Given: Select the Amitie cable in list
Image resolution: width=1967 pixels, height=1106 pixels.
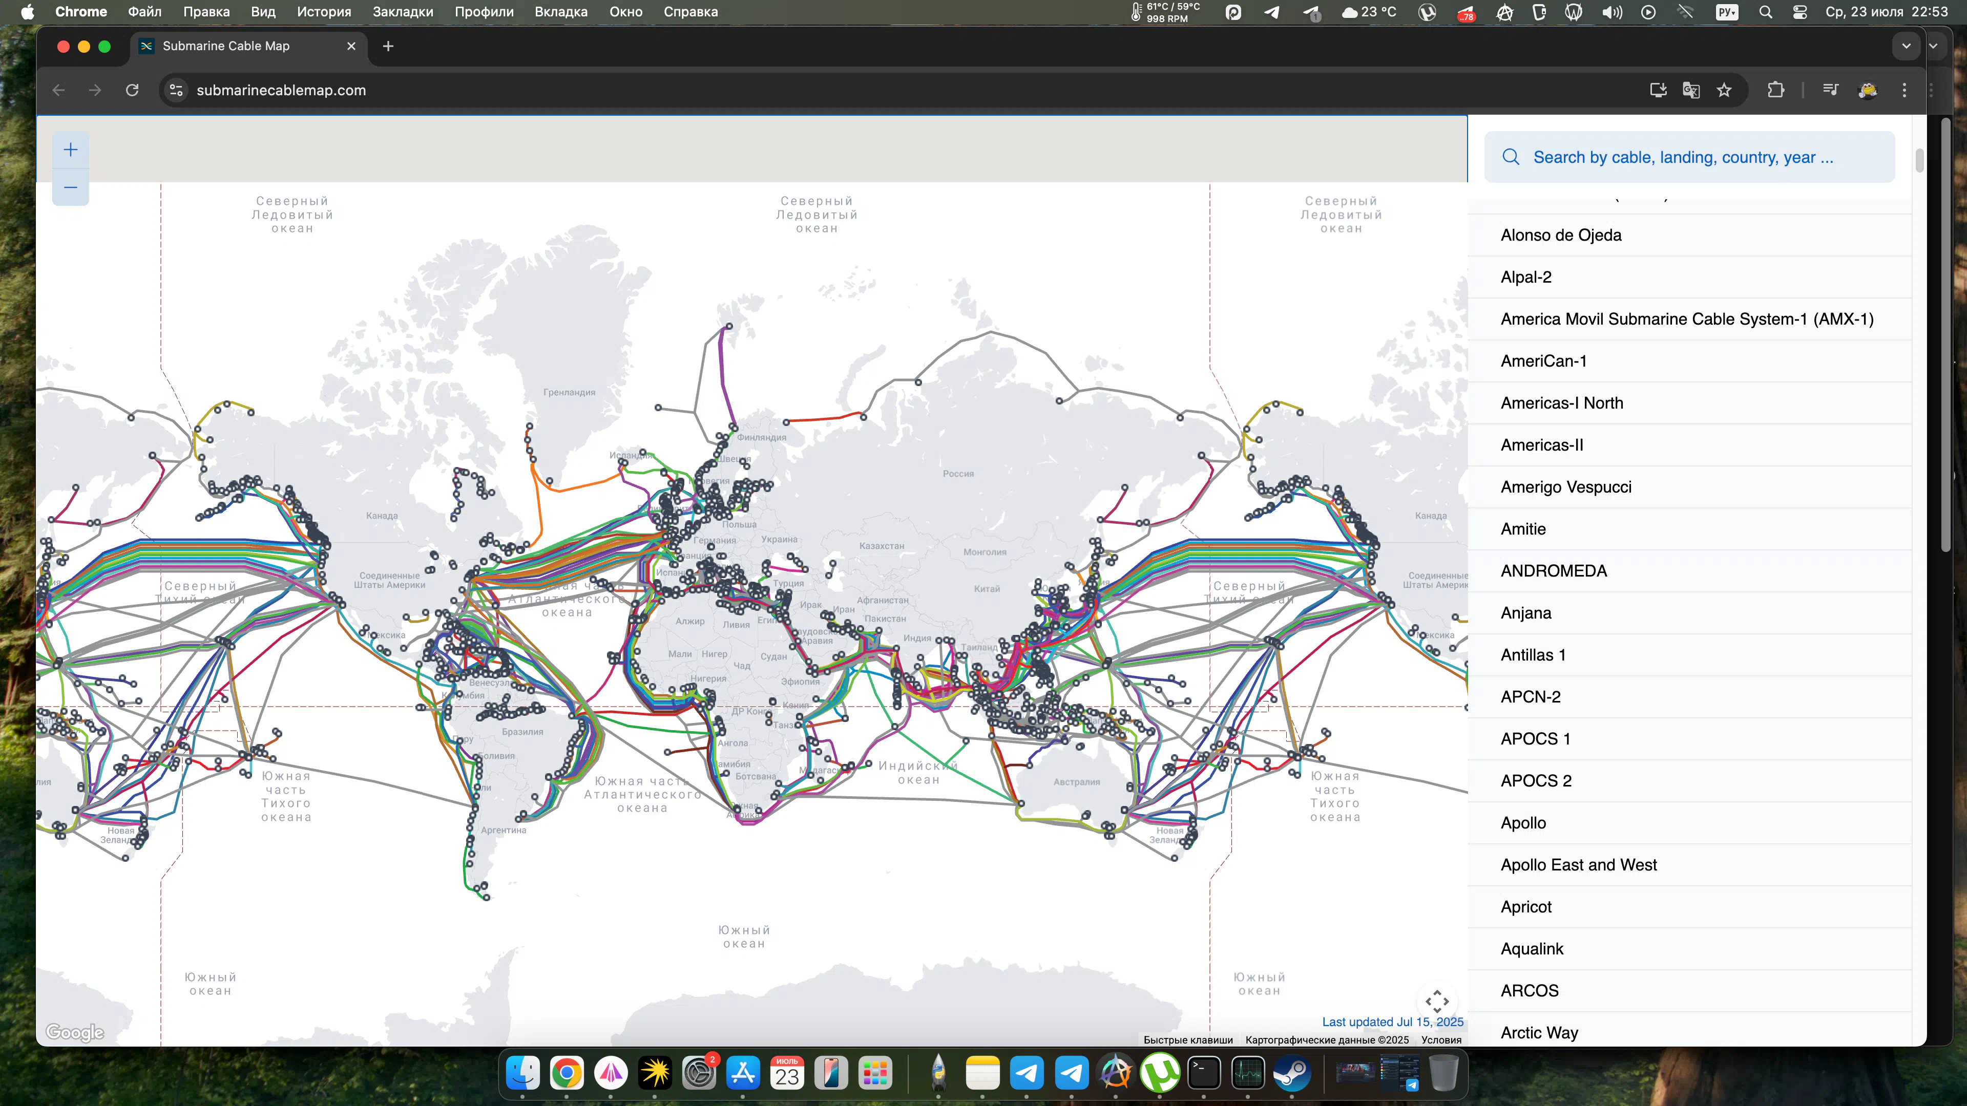Looking at the screenshot, I should [x=1689, y=529].
